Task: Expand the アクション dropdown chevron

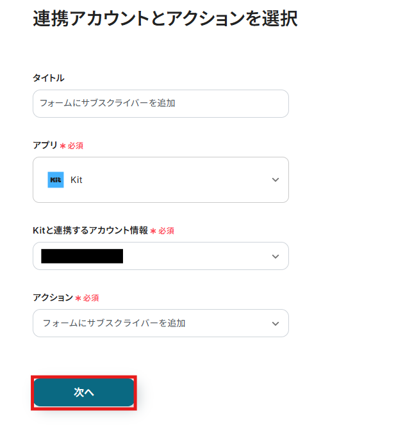Action: [x=276, y=323]
